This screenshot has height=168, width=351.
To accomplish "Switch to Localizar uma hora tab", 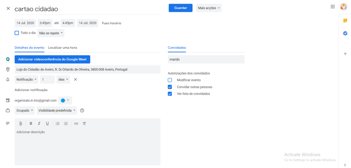I will [63, 47].
